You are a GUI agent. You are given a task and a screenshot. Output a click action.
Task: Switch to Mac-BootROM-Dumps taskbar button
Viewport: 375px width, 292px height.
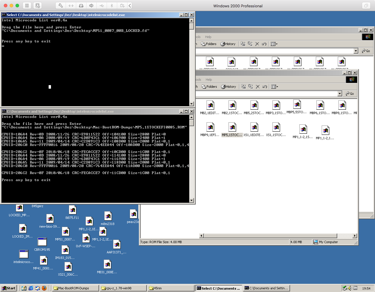pyautogui.click(x=75, y=288)
